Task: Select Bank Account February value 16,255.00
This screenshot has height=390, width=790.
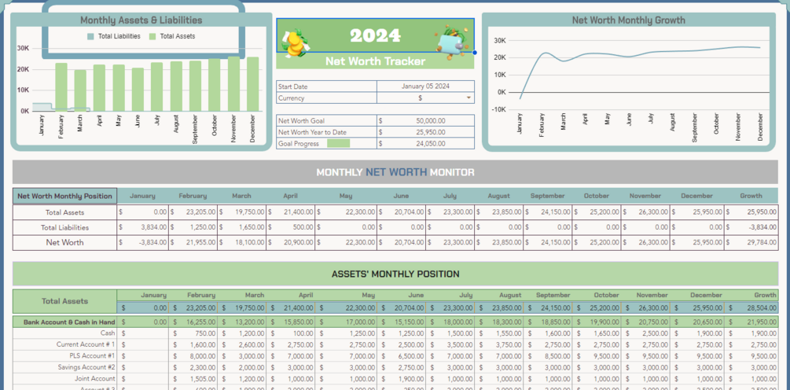Action: [x=194, y=322]
